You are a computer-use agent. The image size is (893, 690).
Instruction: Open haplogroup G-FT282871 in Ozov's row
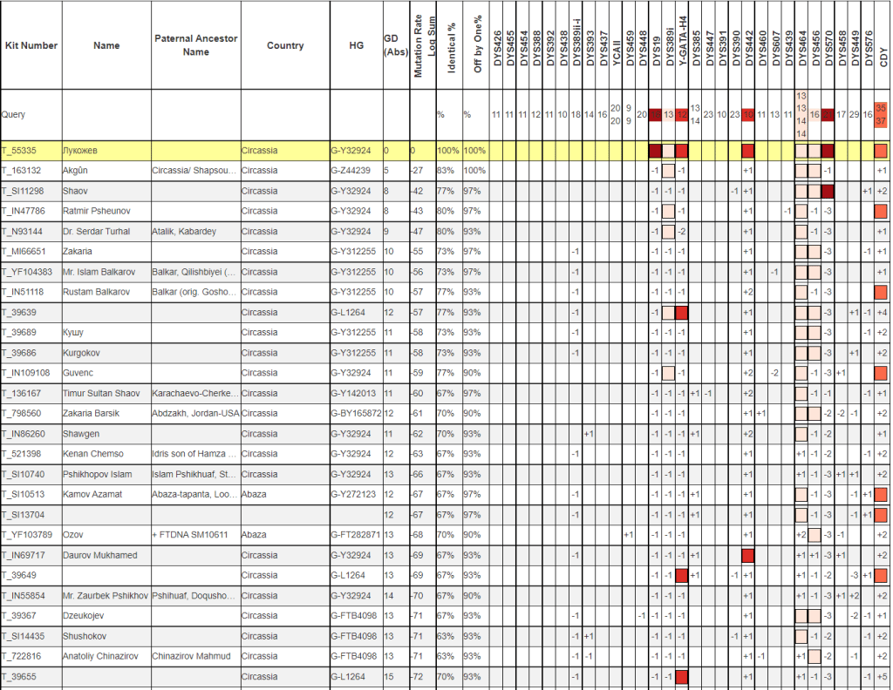point(356,534)
